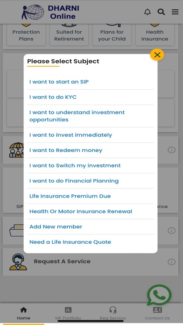
Task: Select I want to start an SIP
Action: pos(91,82)
